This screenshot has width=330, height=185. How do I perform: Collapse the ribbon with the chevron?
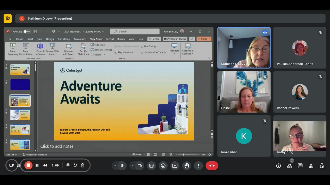pos(209,58)
